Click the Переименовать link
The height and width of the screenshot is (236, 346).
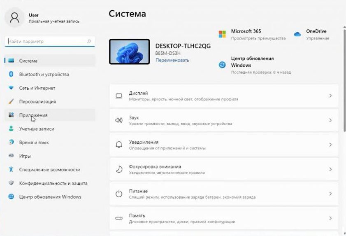[172, 60]
